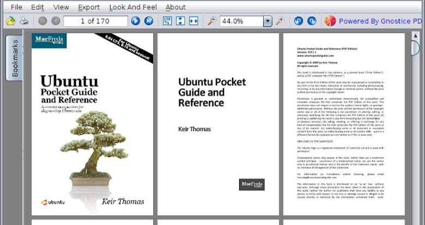This screenshot has height=225, width=425.
Task: Select the Ubuntu cover page thumbnail
Action: point(92,124)
